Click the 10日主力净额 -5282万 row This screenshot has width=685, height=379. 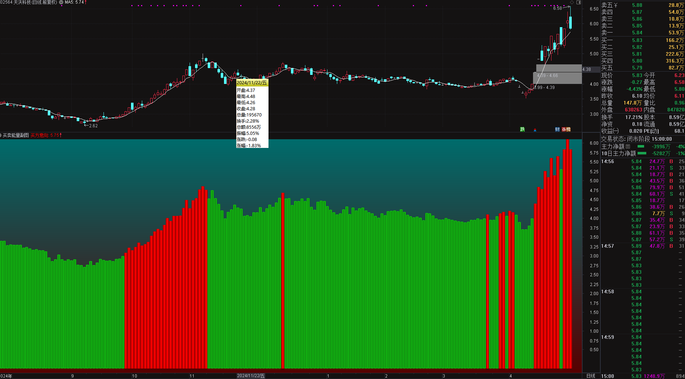[x=643, y=153]
